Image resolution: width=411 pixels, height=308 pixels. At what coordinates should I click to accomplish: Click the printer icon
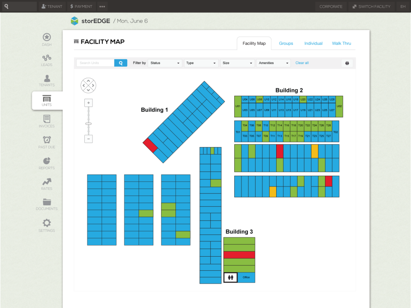coord(347,63)
